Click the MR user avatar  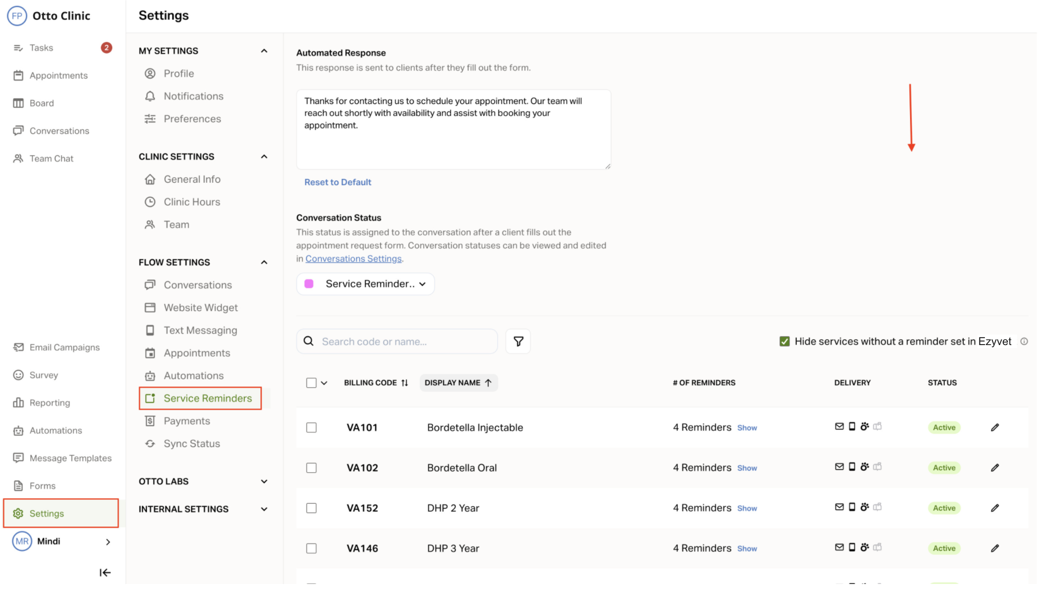(22, 541)
